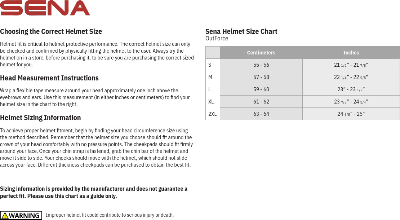
Task: Click the 'Sena Helmet Size Chart' title
Action: point(241,31)
